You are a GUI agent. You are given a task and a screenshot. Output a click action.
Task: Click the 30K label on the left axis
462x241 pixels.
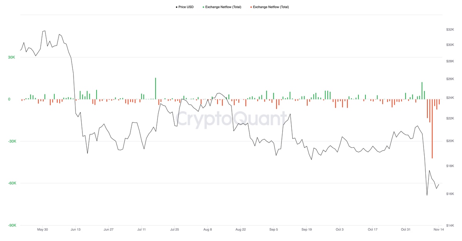pyautogui.click(x=12, y=57)
